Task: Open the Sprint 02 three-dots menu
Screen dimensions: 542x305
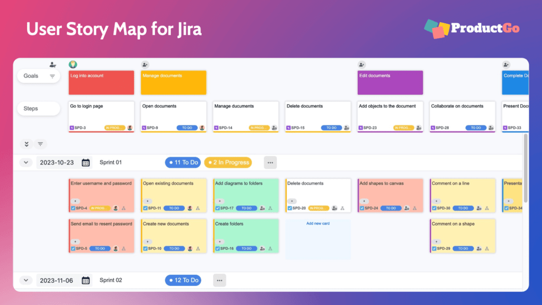Action: click(x=220, y=281)
